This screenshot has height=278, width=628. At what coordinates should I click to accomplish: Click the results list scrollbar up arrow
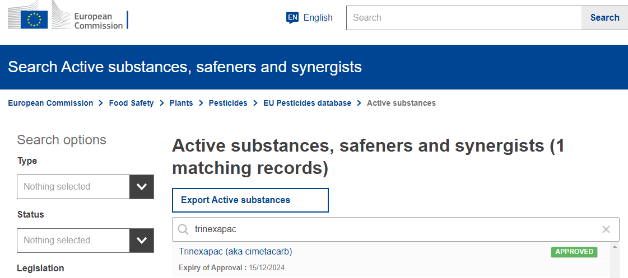point(615,247)
